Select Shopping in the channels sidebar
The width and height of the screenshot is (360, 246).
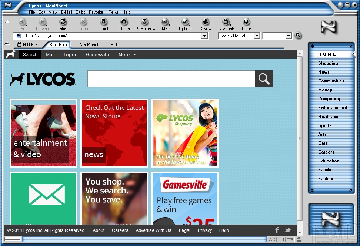click(x=328, y=63)
